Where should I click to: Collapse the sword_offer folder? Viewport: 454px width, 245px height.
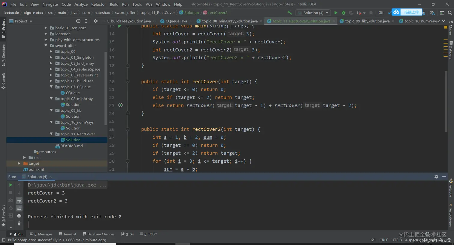click(x=46, y=46)
